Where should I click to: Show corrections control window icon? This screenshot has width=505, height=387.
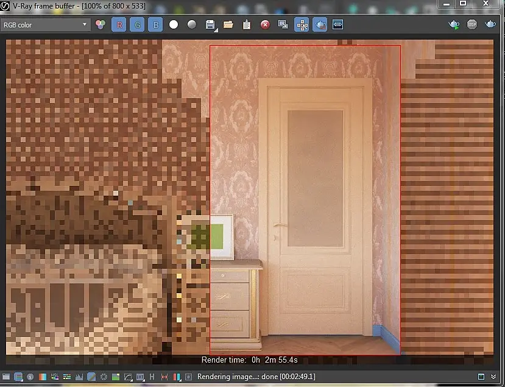click(6, 377)
